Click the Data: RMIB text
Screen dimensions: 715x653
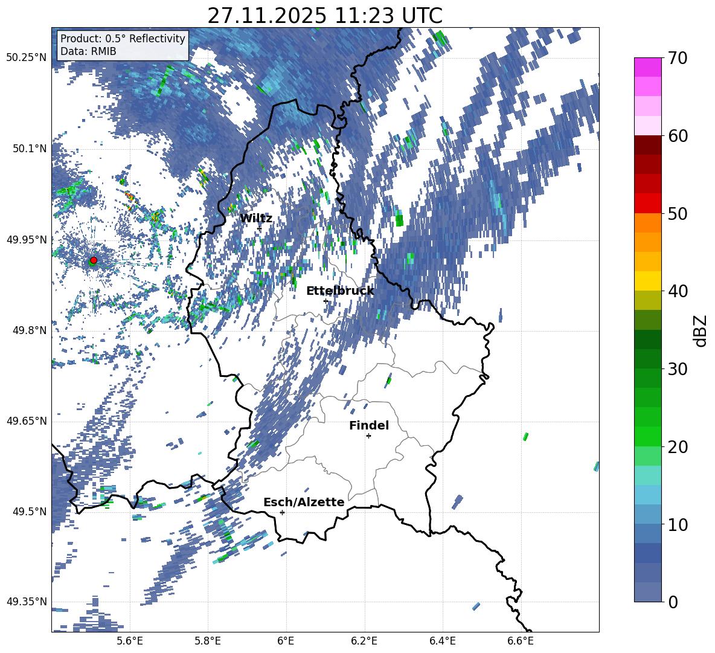[88, 51]
